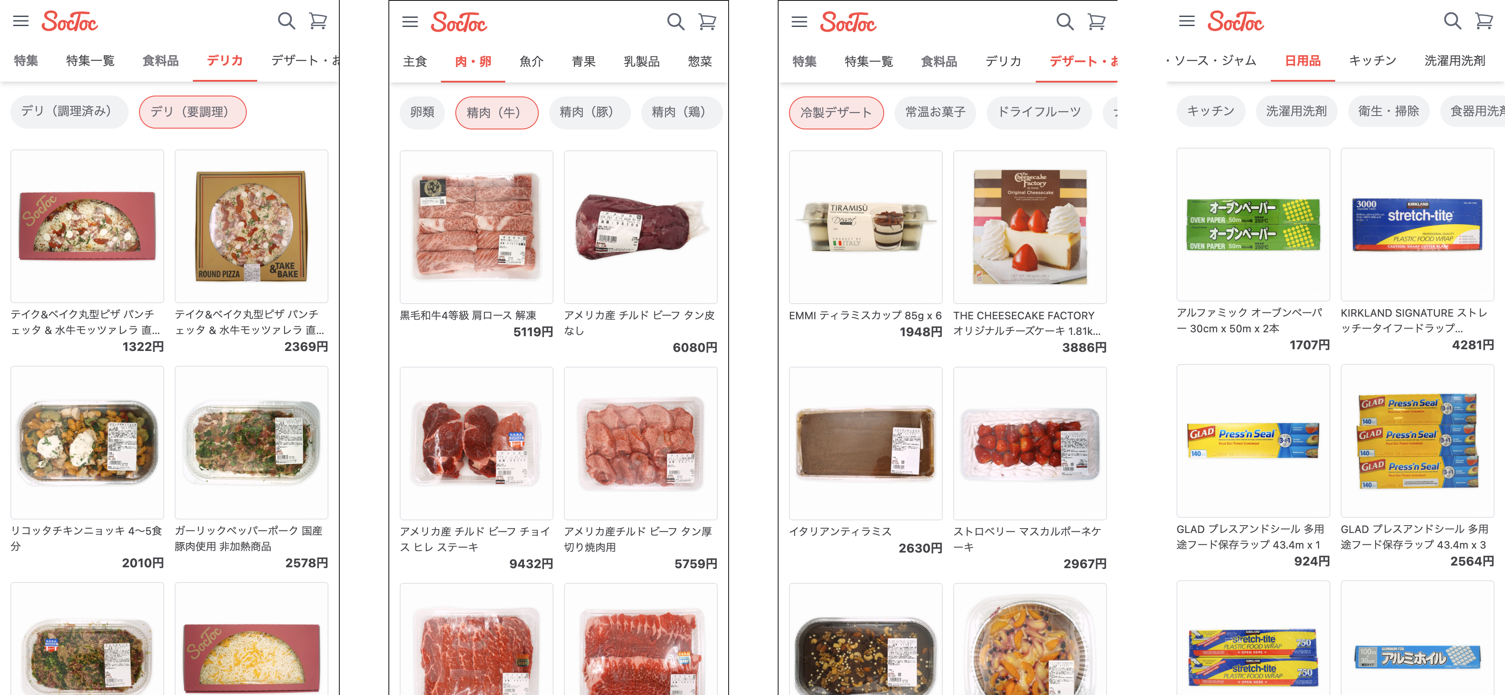Open 食料品 tab in first screen
The image size is (1505, 695).
coord(160,60)
